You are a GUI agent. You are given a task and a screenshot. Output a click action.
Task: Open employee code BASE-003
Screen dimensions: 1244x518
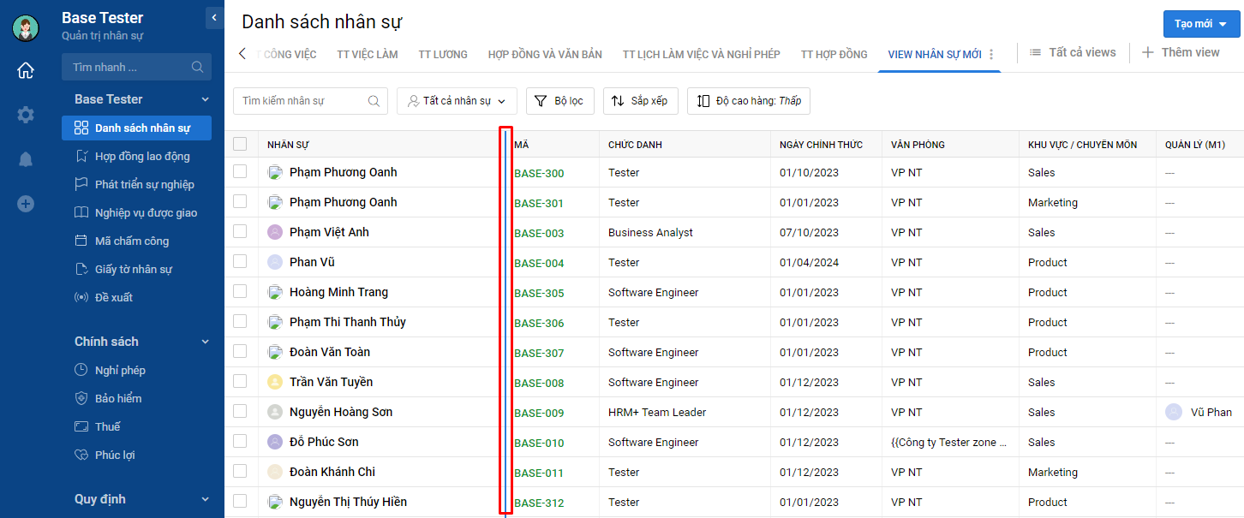point(539,233)
